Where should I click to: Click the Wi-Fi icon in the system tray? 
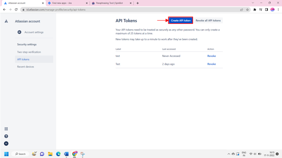click(x=251, y=154)
